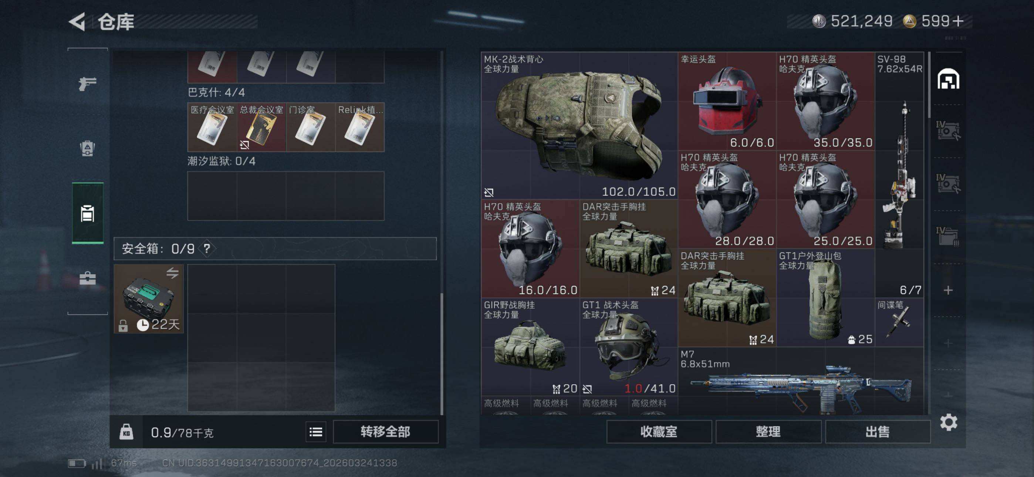Add a new storage box with plus
The width and height of the screenshot is (1034, 477).
click(948, 290)
